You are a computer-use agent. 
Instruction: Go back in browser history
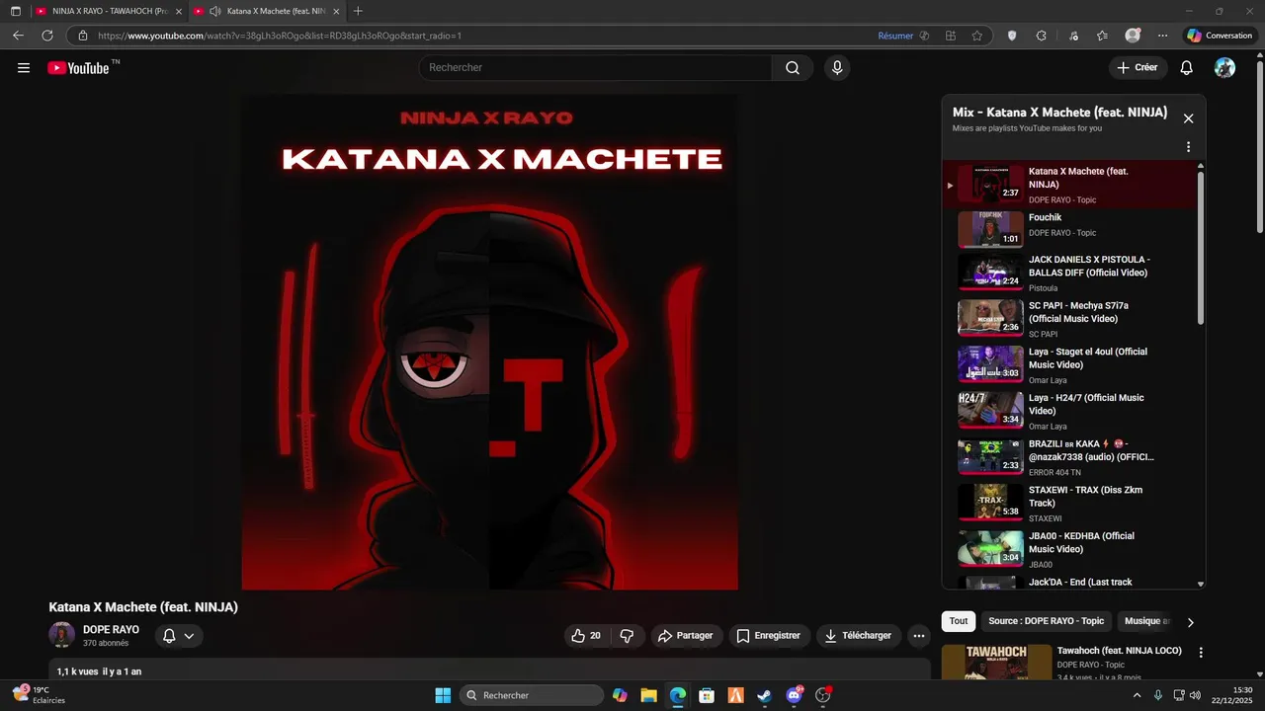(18, 36)
